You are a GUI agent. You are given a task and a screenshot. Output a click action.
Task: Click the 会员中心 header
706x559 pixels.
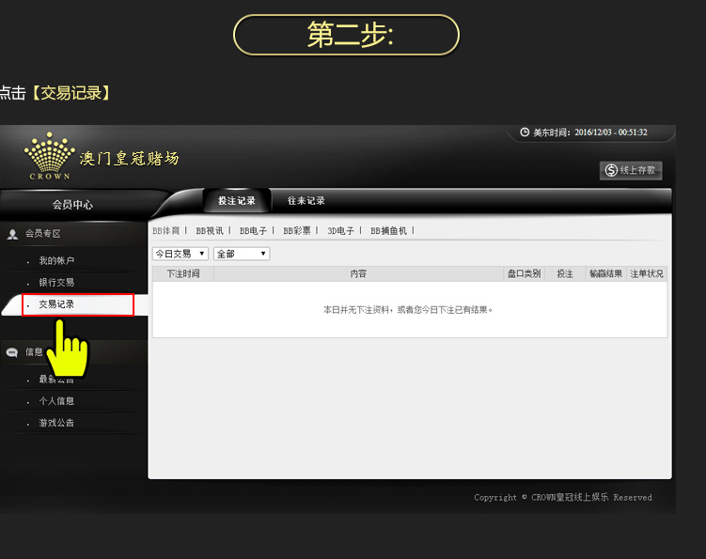click(72, 205)
